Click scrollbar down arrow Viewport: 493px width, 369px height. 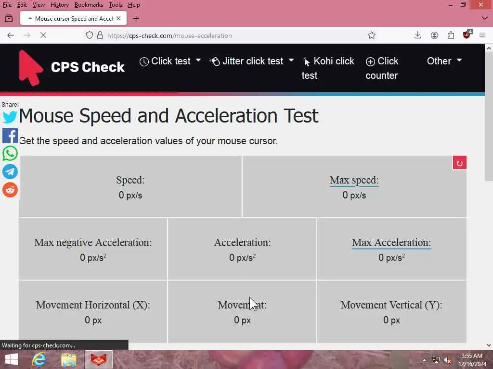(x=489, y=345)
